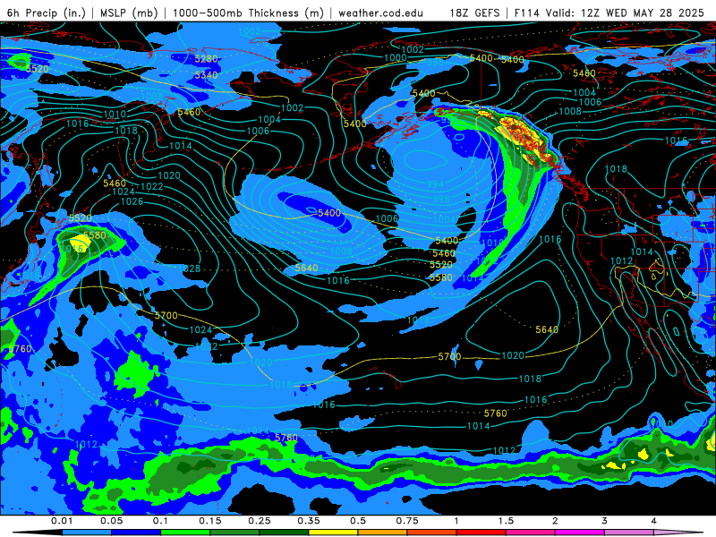Select the medium green 0.15–0.25 legend swatch
The height and width of the screenshot is (537, 716).
[x=234, y=533]
